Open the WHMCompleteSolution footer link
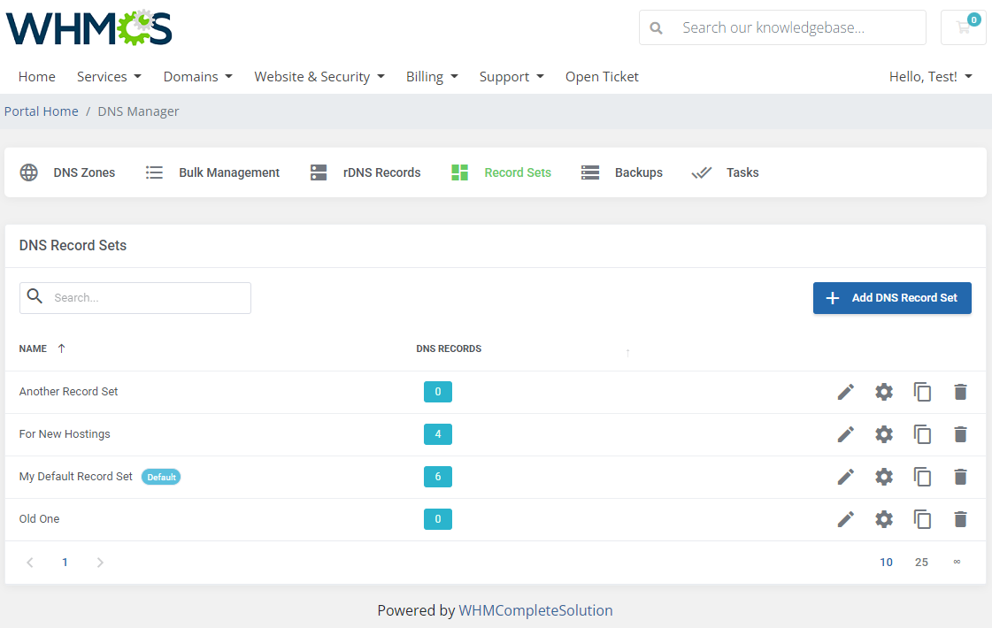 click(535, 610)
